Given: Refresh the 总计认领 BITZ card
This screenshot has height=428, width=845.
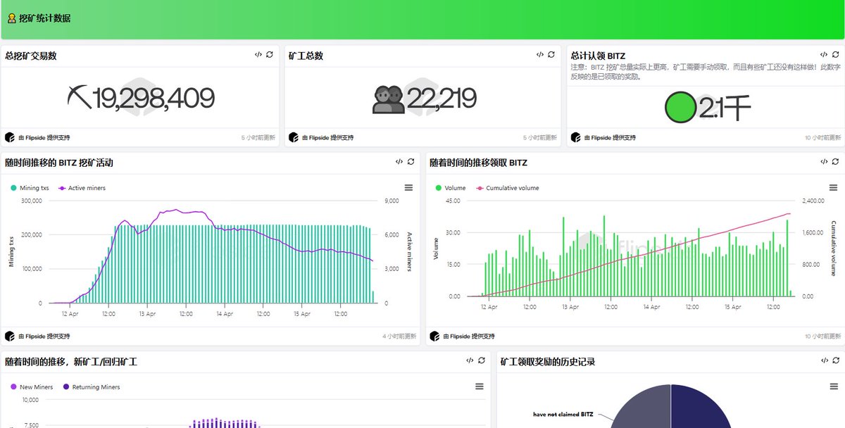Looking at the screenshot, I should click(836, 54).
